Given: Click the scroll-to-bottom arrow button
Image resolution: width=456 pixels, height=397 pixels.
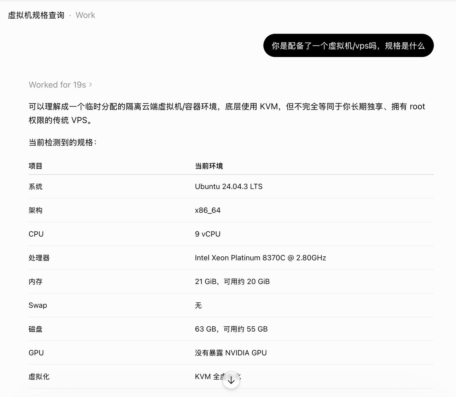Looking at the screenshot, I should tap(231, 380).
